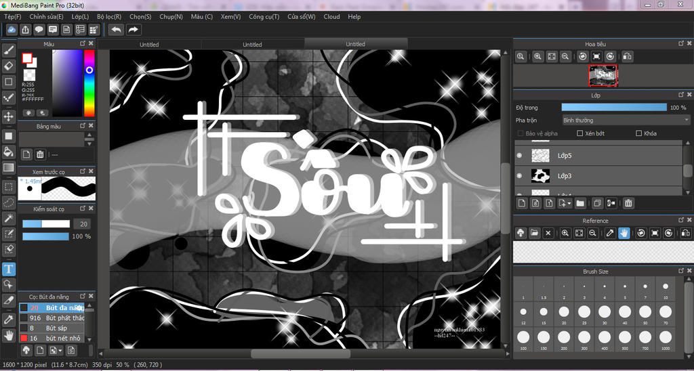Click the horizontal canvas scrollbar
694x371 pixels.
[300, 354]
